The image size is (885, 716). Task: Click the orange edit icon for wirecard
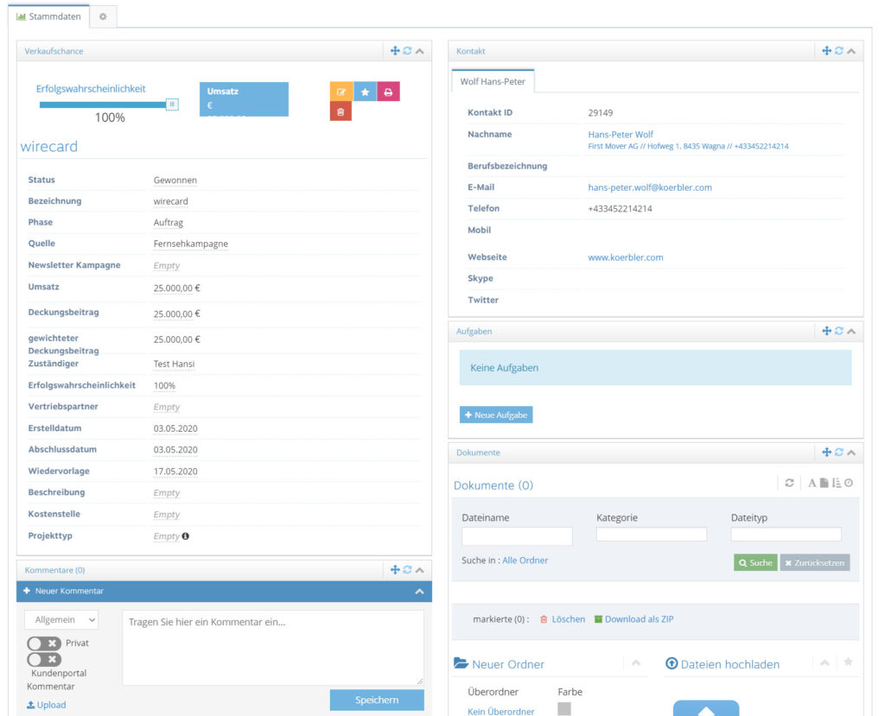pos(341,92)
